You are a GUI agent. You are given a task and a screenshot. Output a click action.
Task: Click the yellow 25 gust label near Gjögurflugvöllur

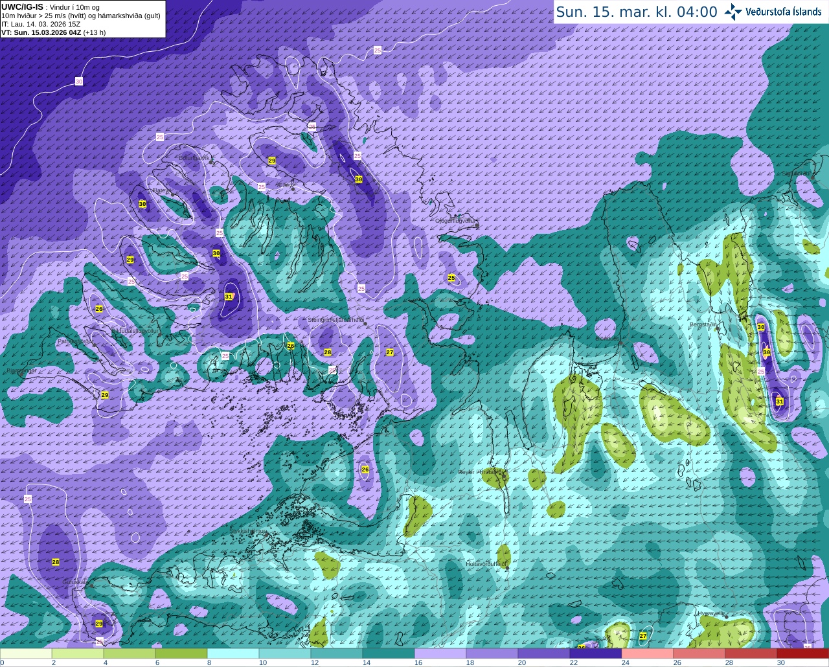[451, 278]
